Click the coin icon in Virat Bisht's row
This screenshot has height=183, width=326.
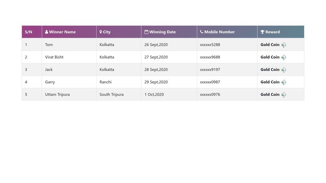(284, 57)
